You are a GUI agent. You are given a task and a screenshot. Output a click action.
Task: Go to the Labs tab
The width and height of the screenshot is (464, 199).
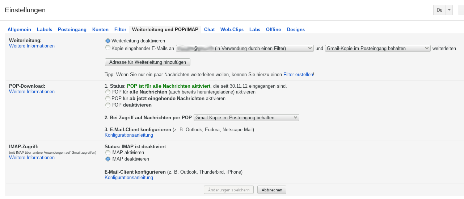click(x=254, y=30)
